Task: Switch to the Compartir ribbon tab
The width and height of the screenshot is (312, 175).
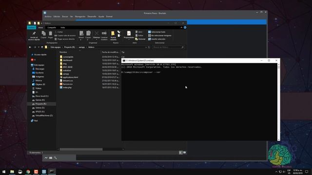Action: 52,28
